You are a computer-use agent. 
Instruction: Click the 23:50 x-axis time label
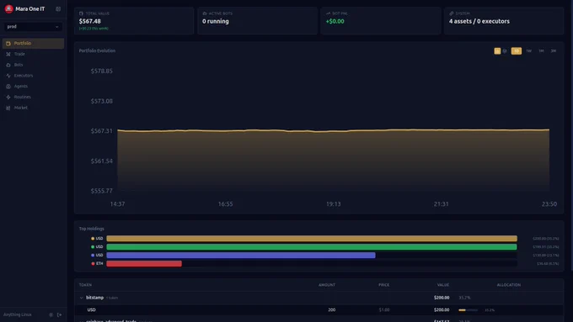coord(549,203)
